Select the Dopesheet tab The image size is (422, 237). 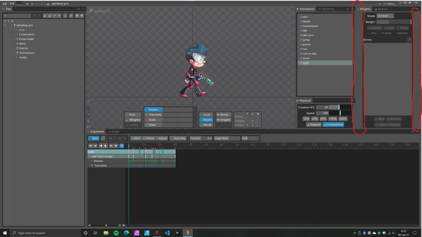[96, 131]
